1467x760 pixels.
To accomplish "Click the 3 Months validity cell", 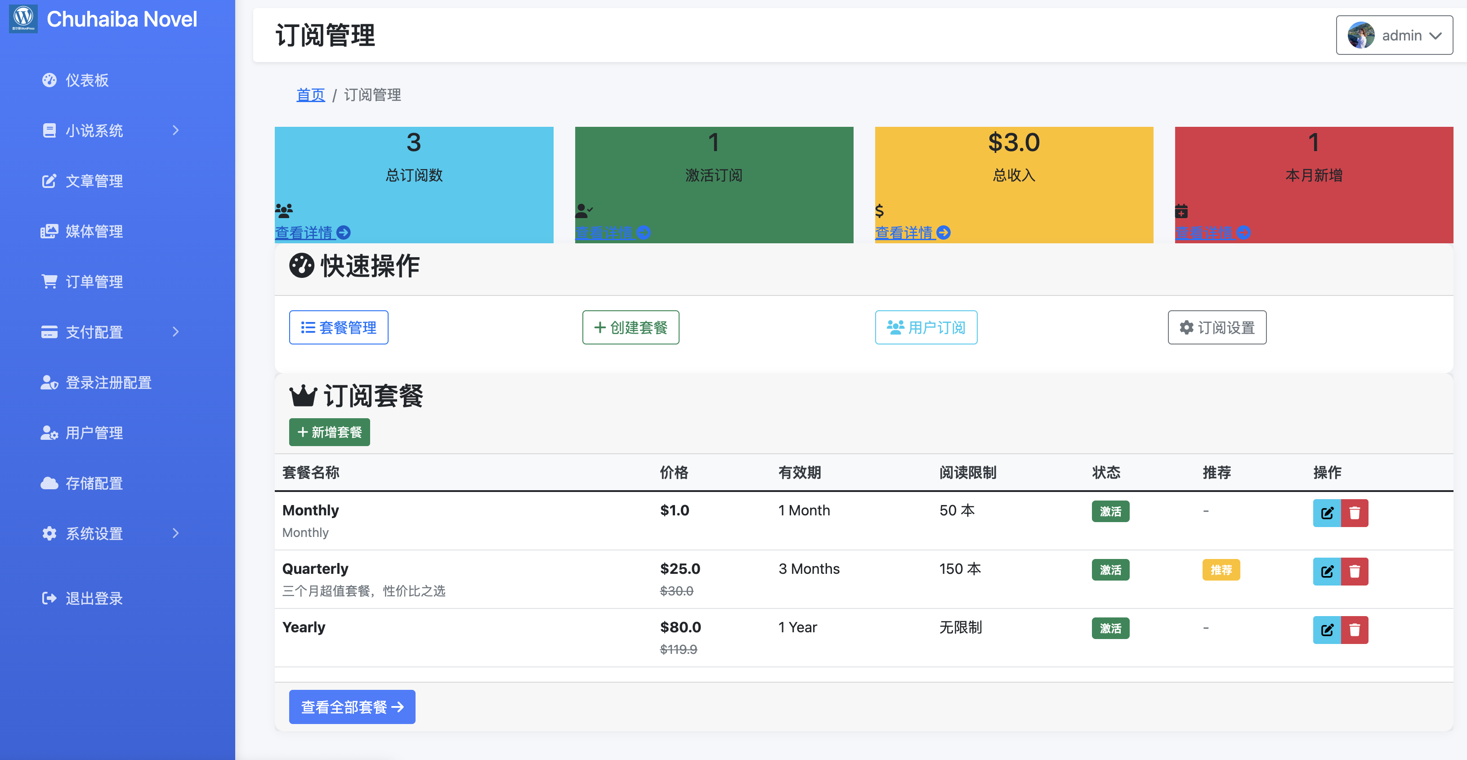I will pos(809,569).
